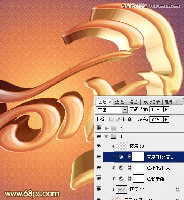184x200 pixels.
Task: Switch to the 路径 (Paths) tab
Action: pos(133,102)
